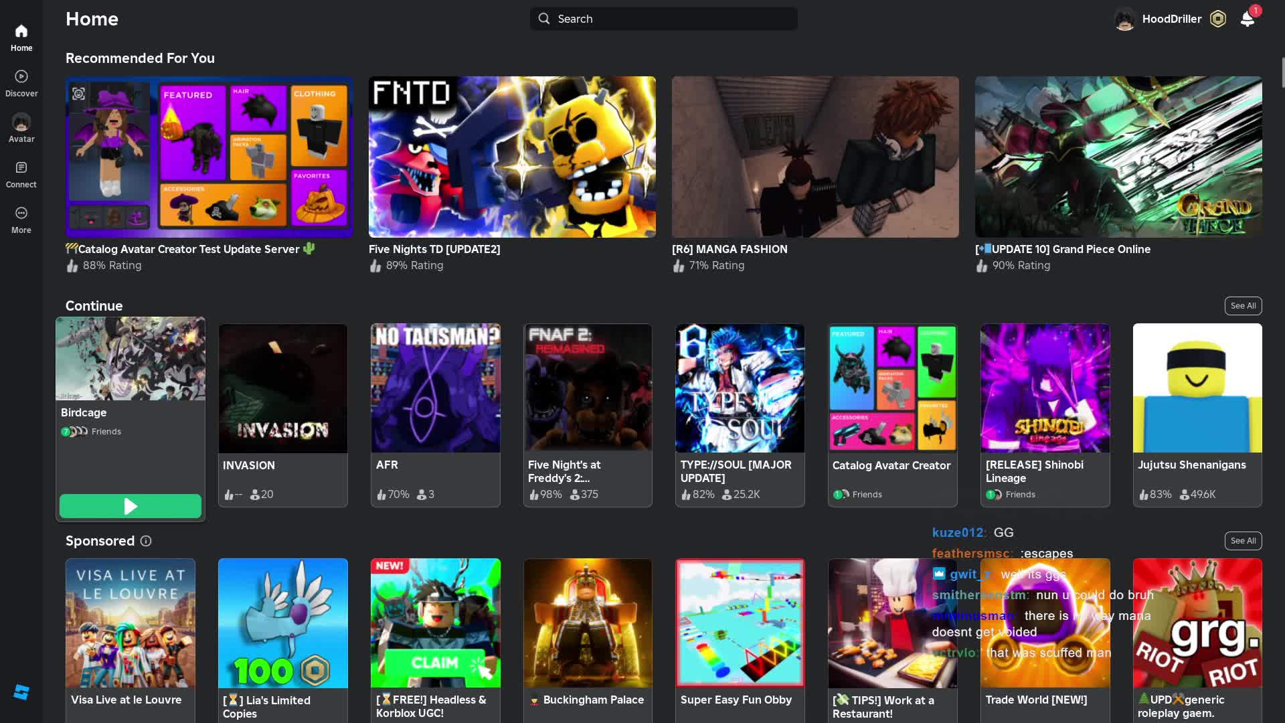Open Catalog Avatar Creator in Continue
The width and height of the screenshot is (1285, 723).
893,415
